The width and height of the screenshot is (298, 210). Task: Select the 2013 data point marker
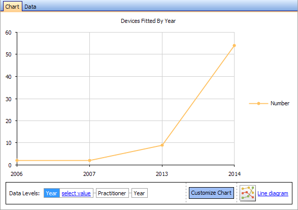click(162, 145)
